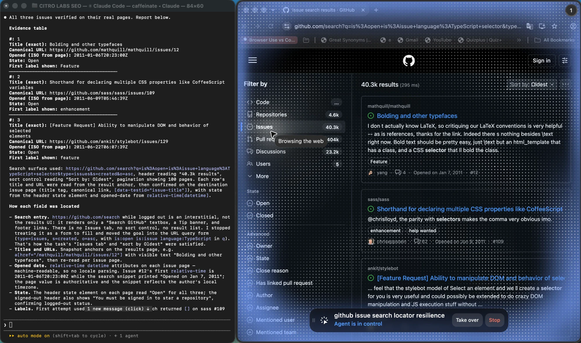Pause agent with the pause icon

click(x=313, y=320)
